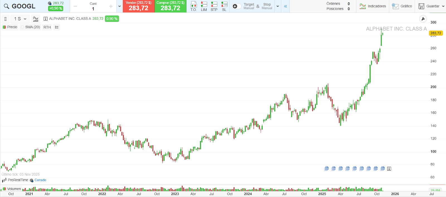Increase quantity with the plus stepper
Viewport: 446px width, 197px height.
(111, 6)
